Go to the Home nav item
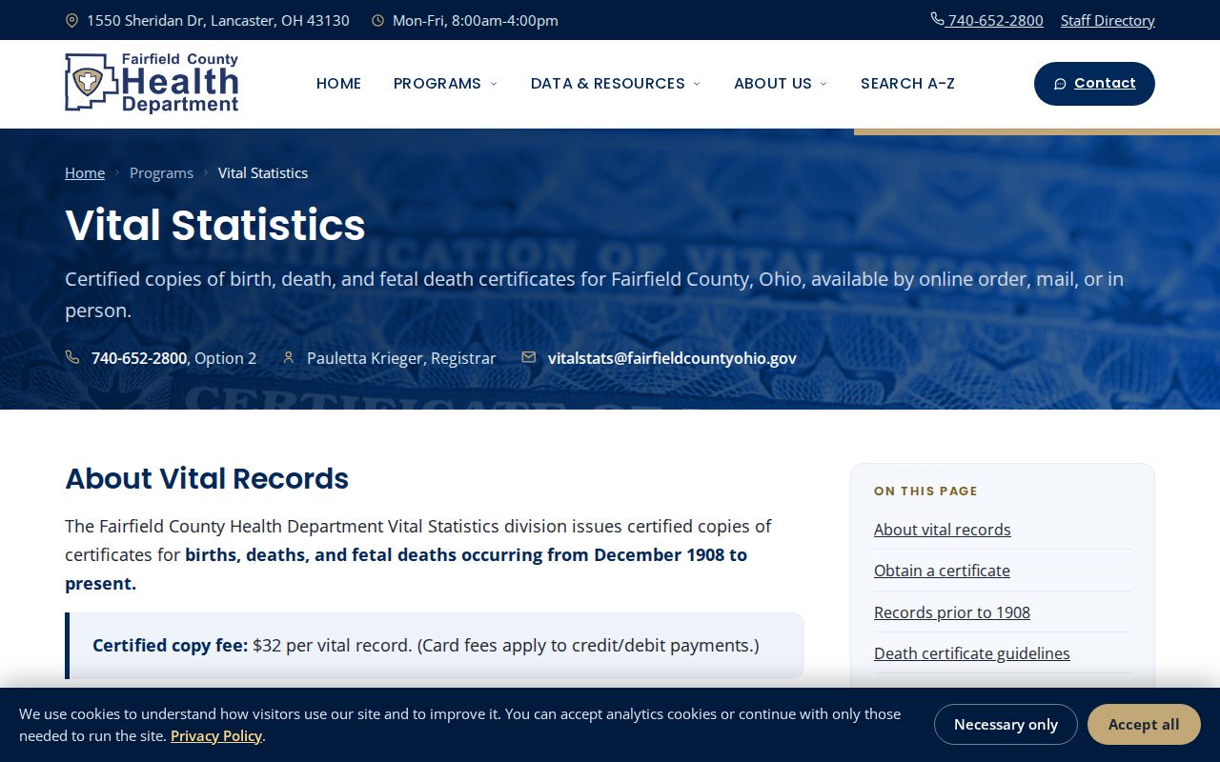This screenshot has width=1220, height=762. 338,84
